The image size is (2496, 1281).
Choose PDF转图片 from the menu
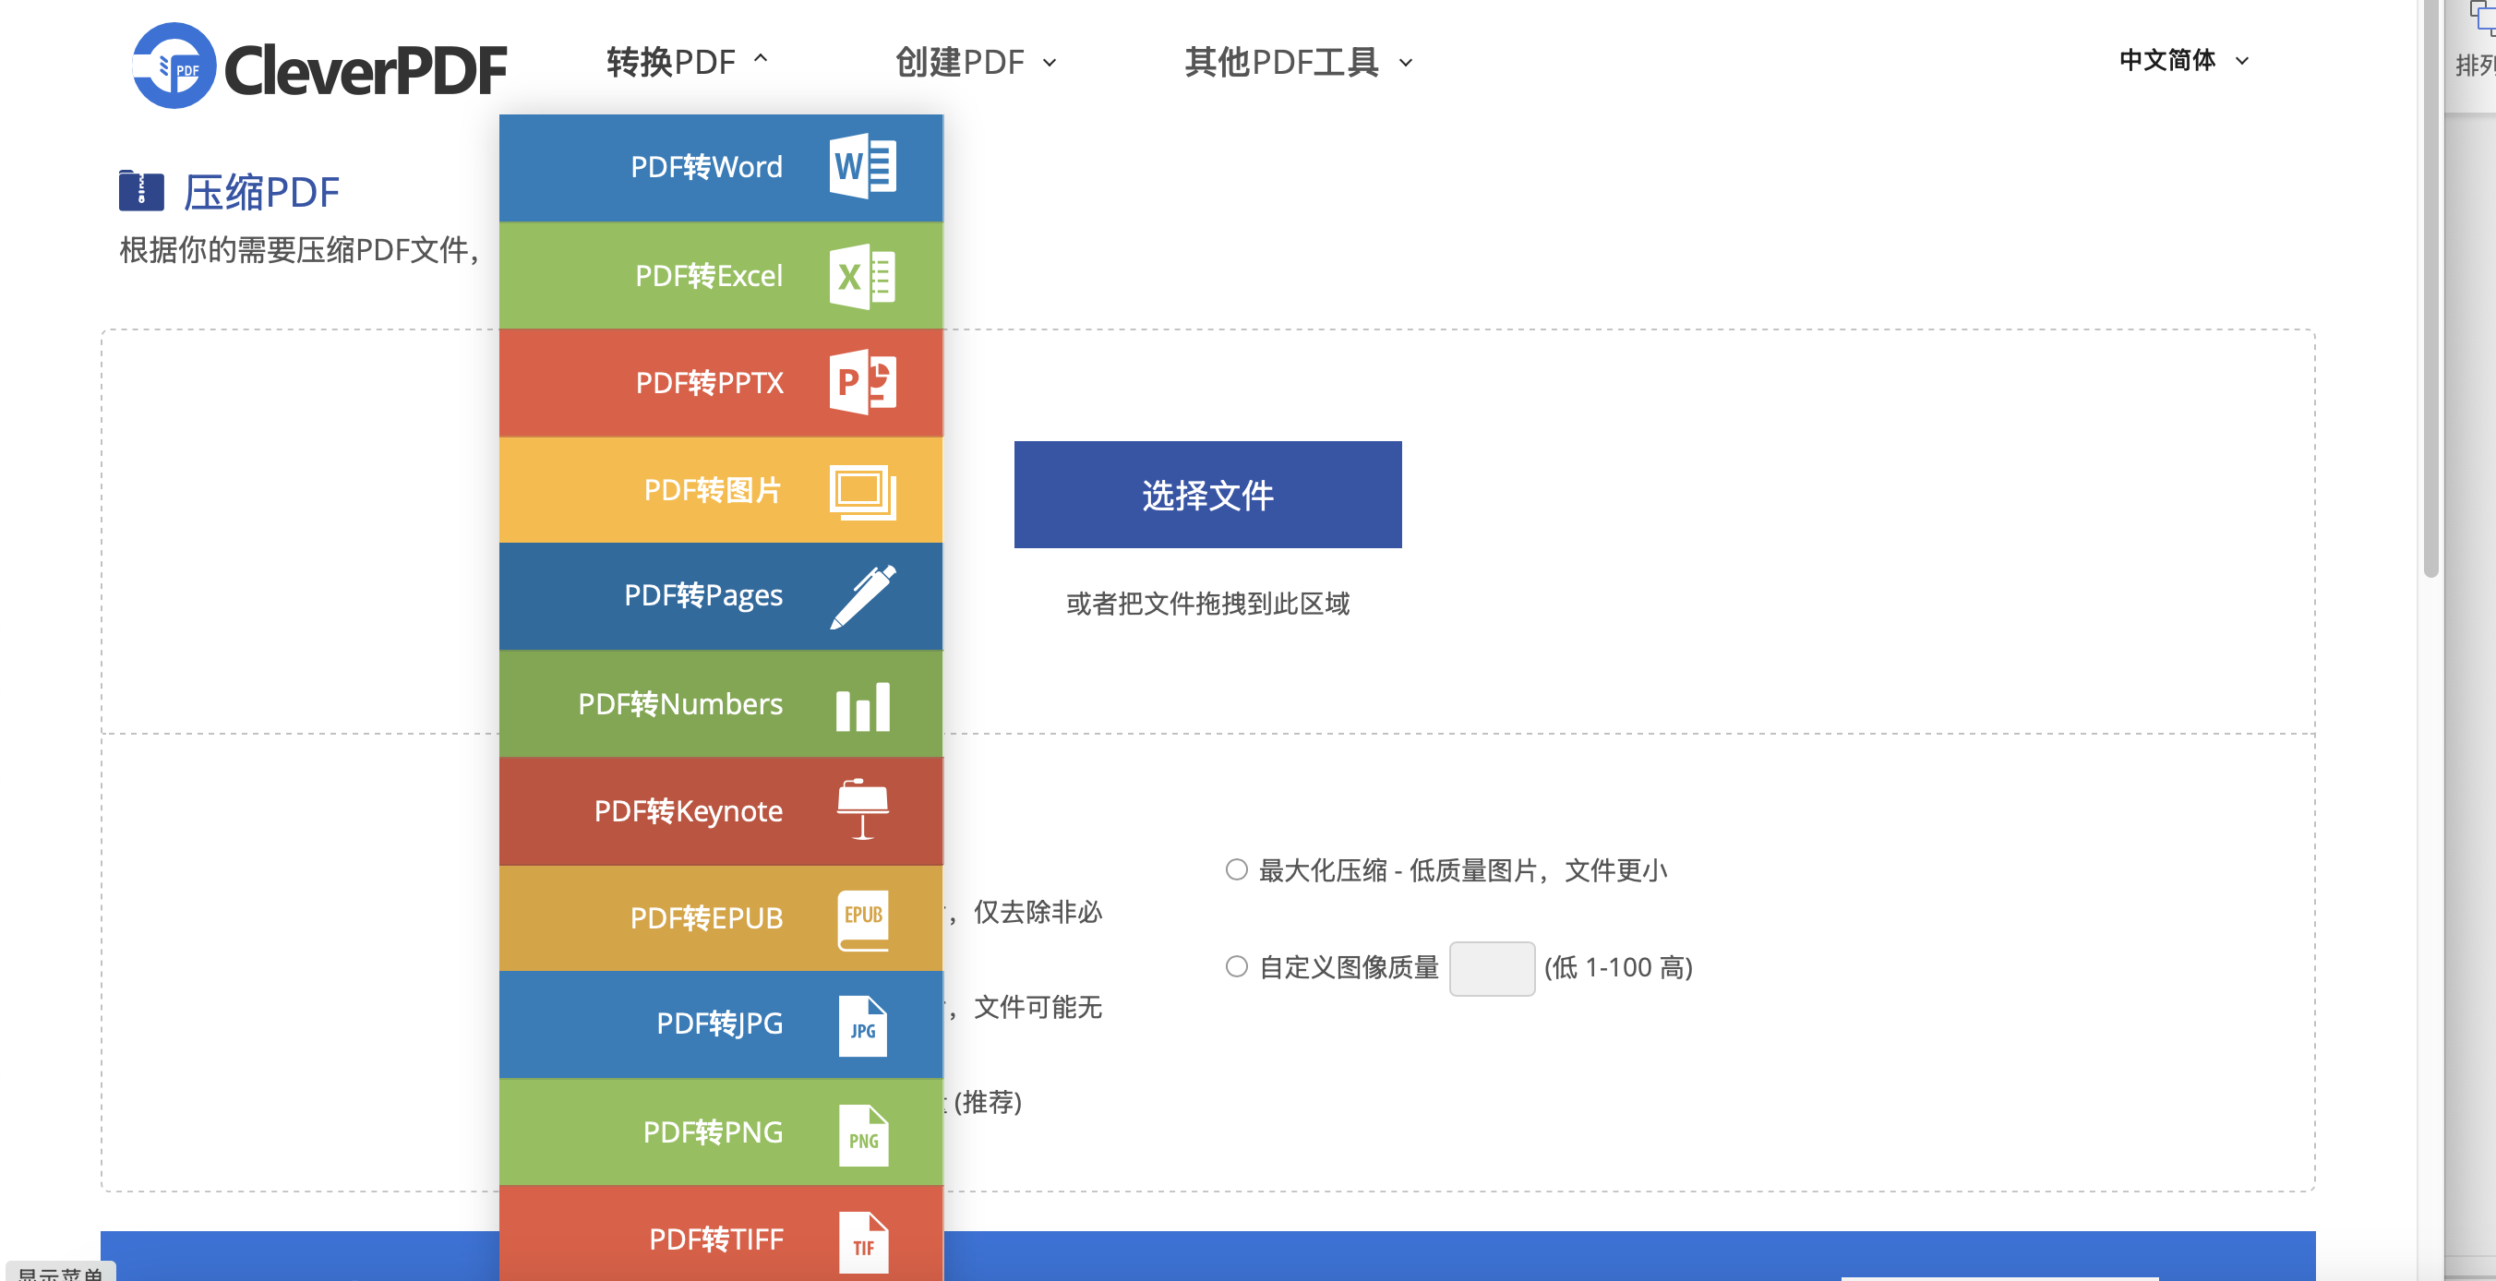coord(721,490)
